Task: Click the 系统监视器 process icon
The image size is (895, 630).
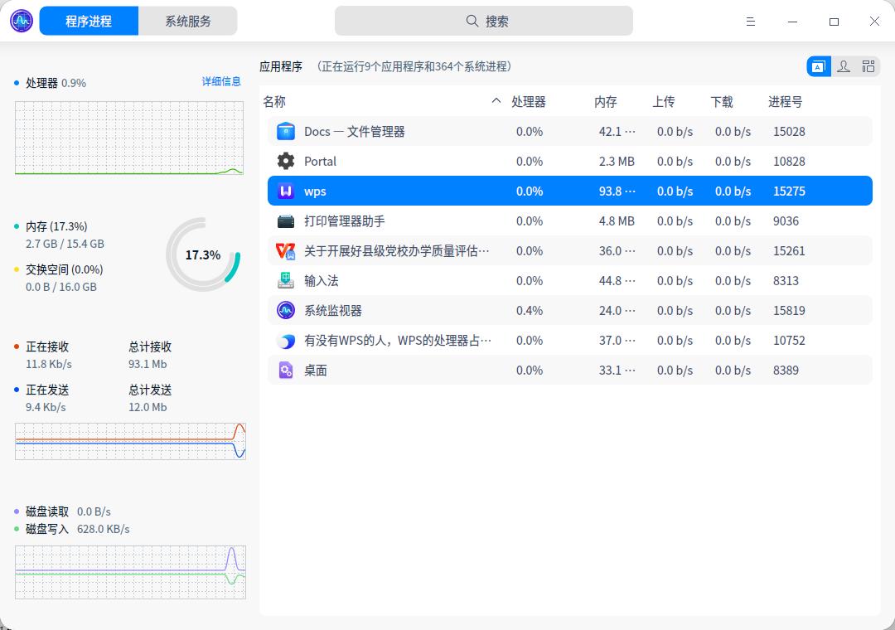Action: click(x=285, y=310)
